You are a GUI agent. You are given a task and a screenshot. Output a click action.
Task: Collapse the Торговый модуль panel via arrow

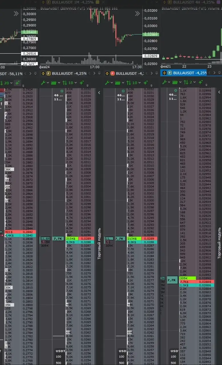point(99,92)
